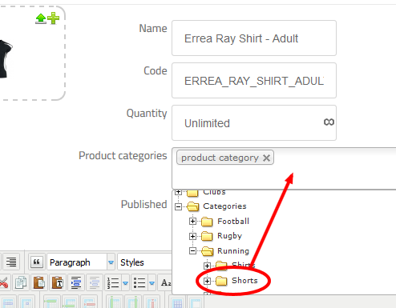Viewport: 396px width, 308px height.
Task: Click the infinity icon in Quantity field
Action: click(329, 122)
